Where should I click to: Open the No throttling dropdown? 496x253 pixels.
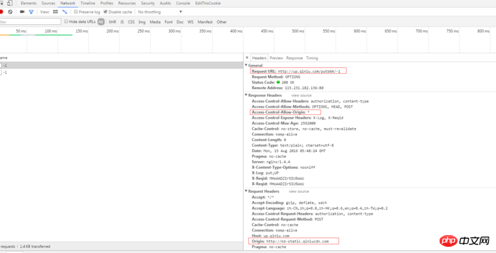tap(160, 12)
